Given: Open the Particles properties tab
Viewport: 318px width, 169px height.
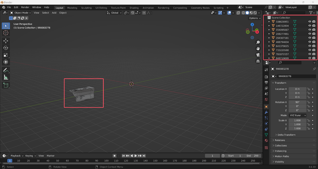Looking at the screenshot, I should [266, 118].
